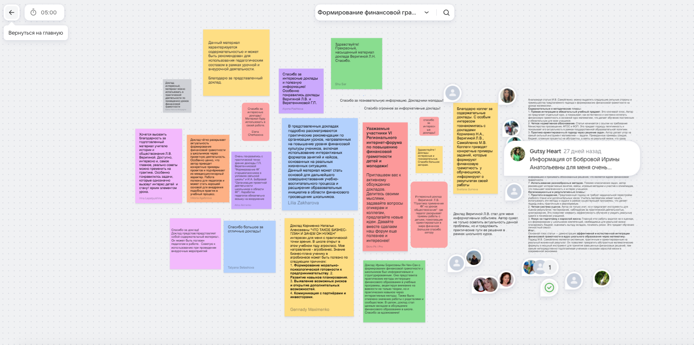Click the green checkmark circle icon

tap(549, 287)
